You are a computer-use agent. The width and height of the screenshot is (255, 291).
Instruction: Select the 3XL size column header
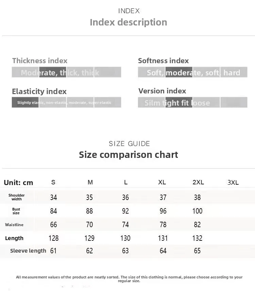pyautogui.click(x=233, y=182)
